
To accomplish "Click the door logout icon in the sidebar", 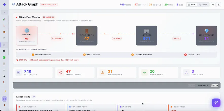I will 4,105.
